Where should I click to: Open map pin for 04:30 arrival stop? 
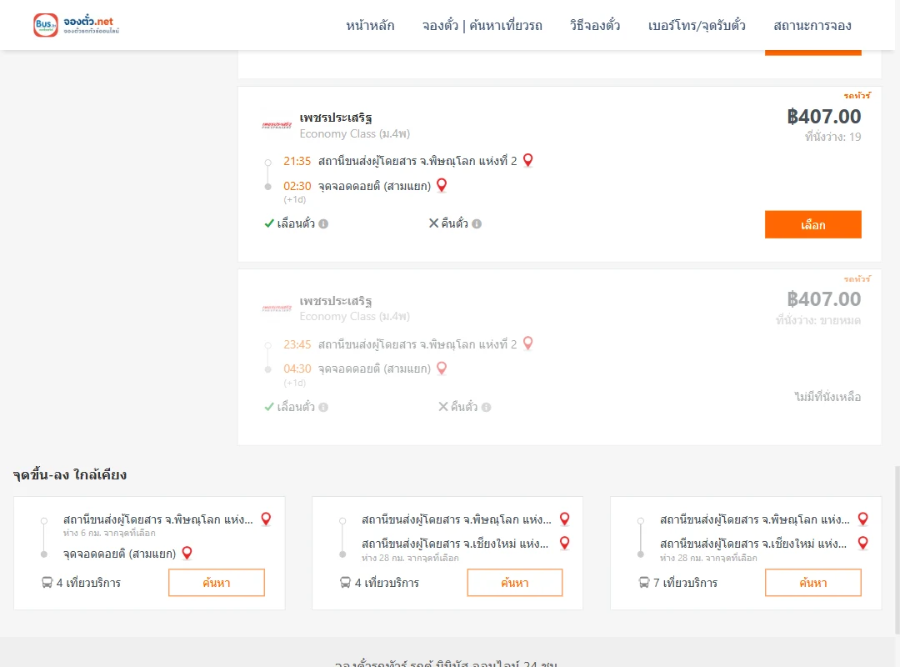pos(442,369)
